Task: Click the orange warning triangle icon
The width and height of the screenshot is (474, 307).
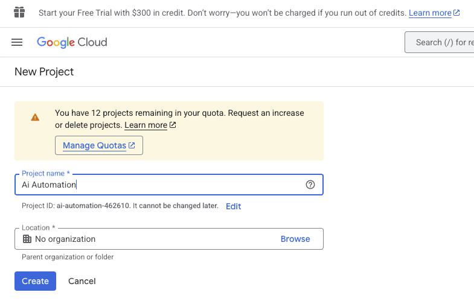Action: point(35,117)
